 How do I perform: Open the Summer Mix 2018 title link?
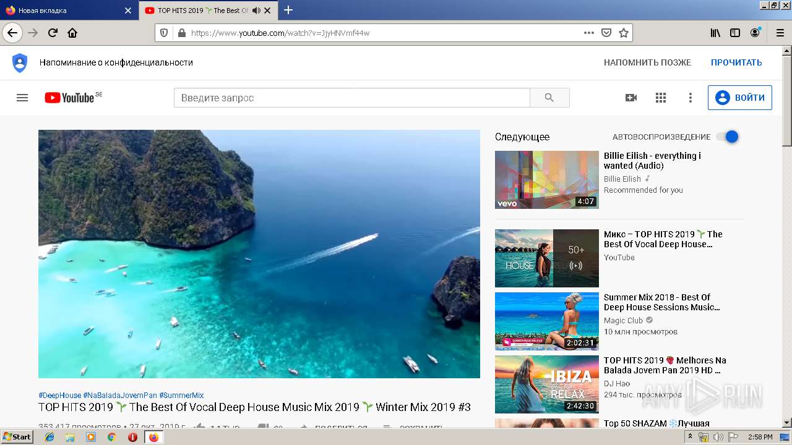[x=662, y=302]
